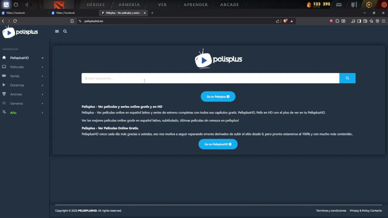Click the magnifier icon beside the hamburger menu

(65, 31)
